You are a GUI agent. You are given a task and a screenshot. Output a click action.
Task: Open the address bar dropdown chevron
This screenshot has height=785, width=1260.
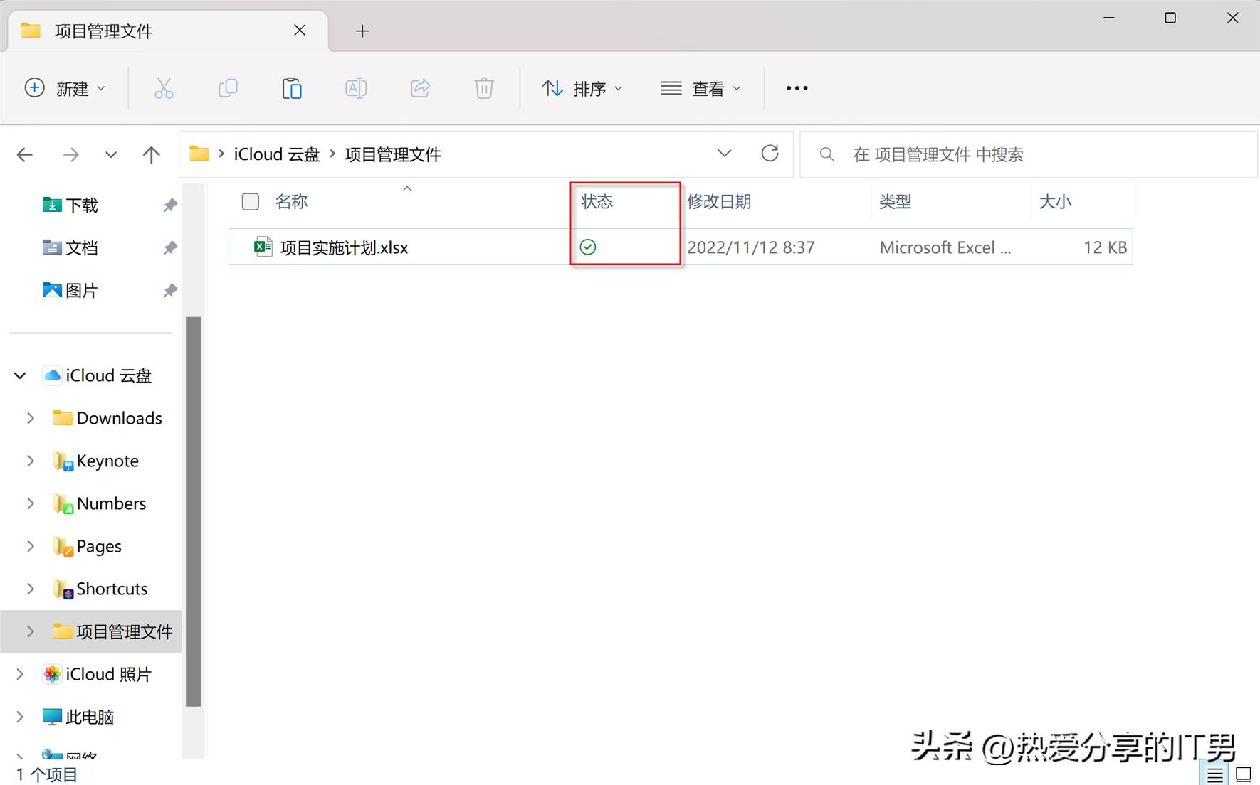point(725,153)
